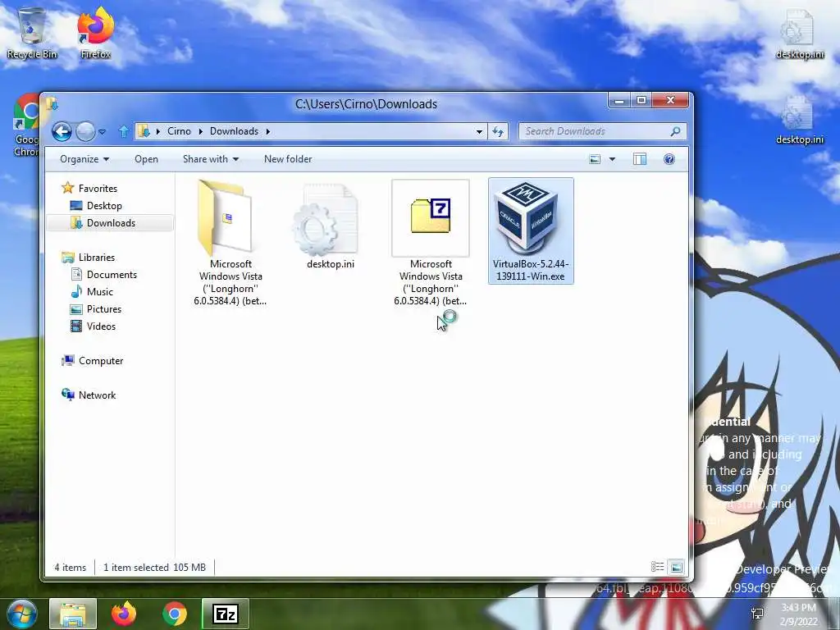840x630 pixels.
Task: Click the Up folder arrow
Action: pyautogui.click(x=124, y=131)
